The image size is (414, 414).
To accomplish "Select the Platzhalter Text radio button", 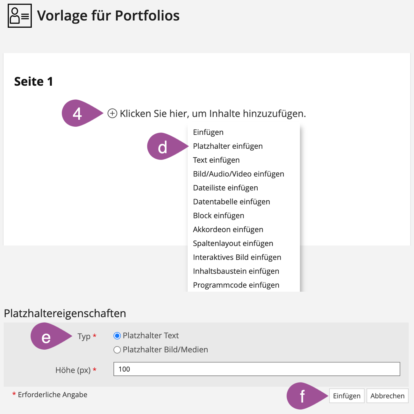I will pyautogui.click(x=117, y=336).
